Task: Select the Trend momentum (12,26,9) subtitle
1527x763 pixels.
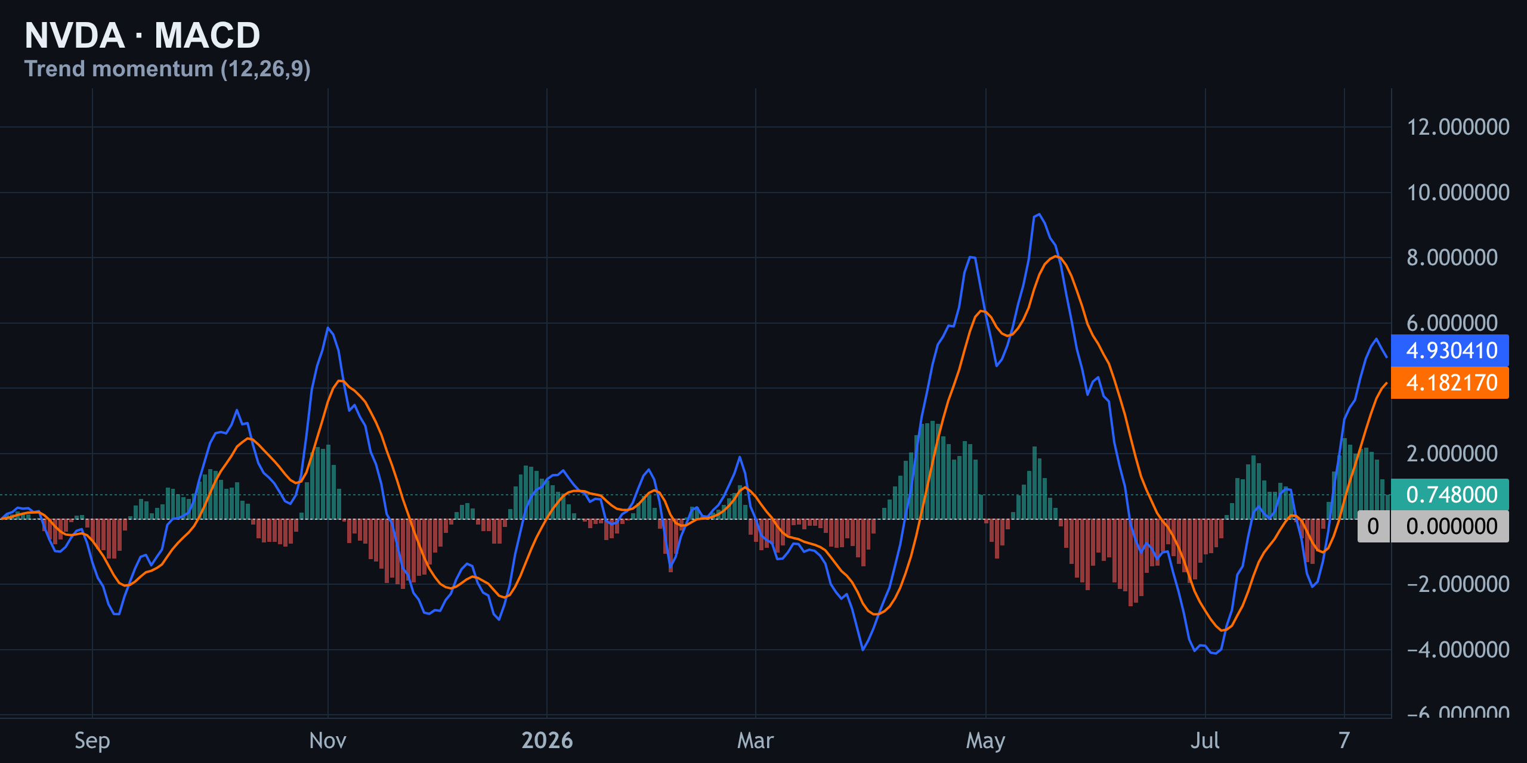Action: point(168,69)
